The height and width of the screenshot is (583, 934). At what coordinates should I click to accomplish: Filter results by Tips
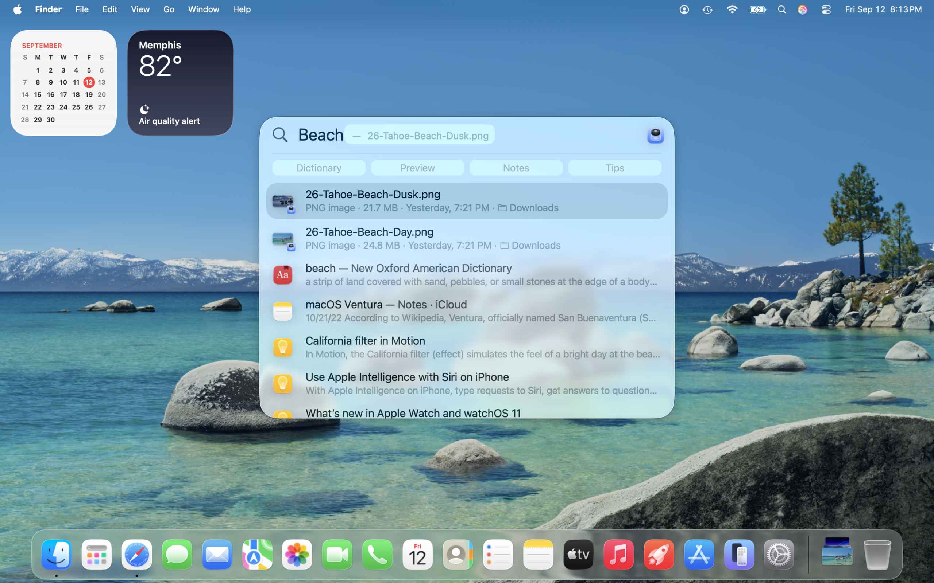point(614,168)
